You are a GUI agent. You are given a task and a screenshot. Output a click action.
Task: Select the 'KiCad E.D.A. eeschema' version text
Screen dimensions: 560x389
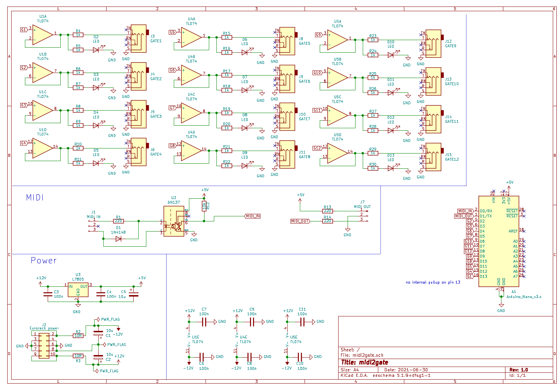pyautogui.click(x=385, y=375)
